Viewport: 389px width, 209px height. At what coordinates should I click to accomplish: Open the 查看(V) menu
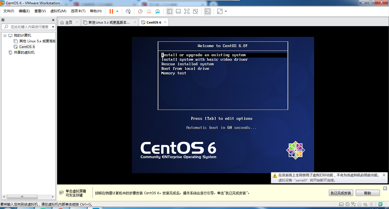[40, 11]
